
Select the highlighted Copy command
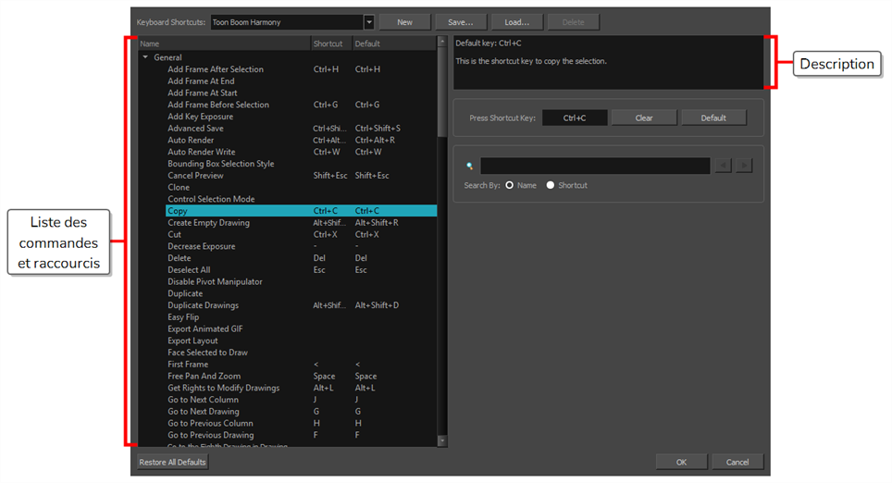click(x=302, y=211)
